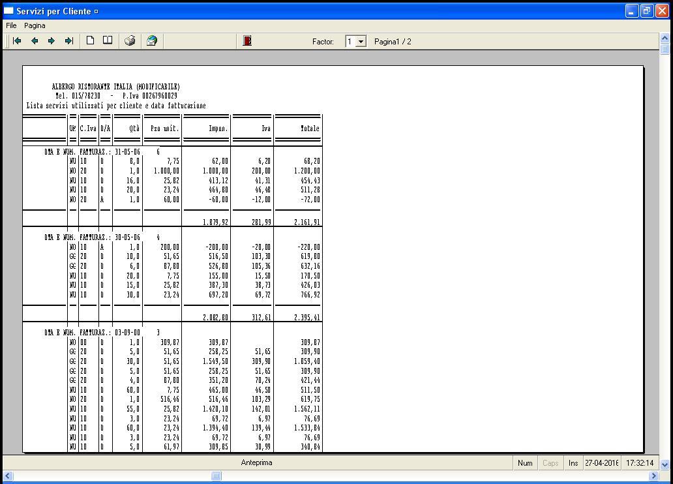Screen dimensions: 673x484
Task: Click the subtotal value 1.879,92
Action: [x=215, y=222]
